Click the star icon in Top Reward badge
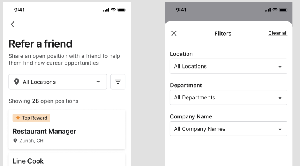Viewport: 300px width, 166px height. [17, 118]
